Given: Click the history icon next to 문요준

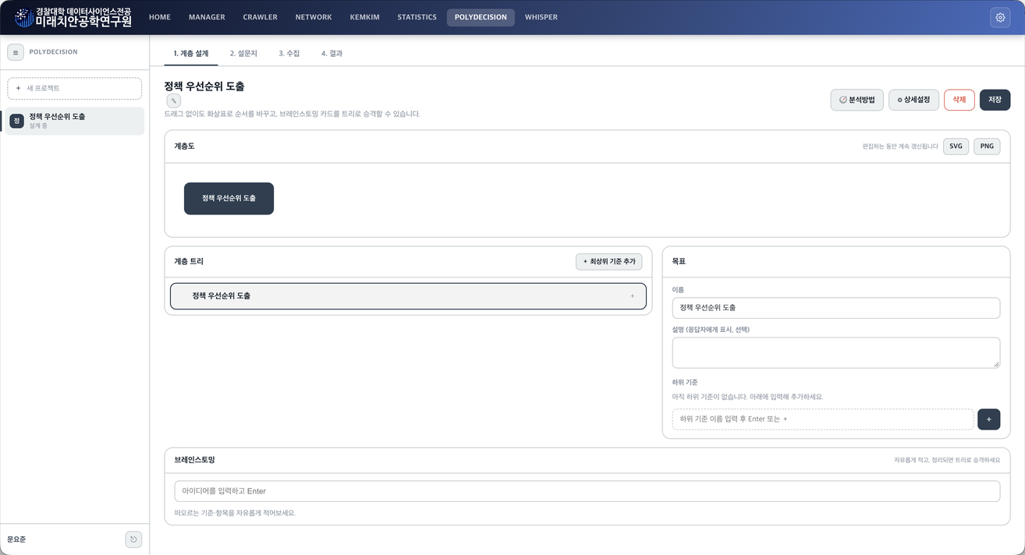Looking at the screenshot, I should click(x=133, y=539).
